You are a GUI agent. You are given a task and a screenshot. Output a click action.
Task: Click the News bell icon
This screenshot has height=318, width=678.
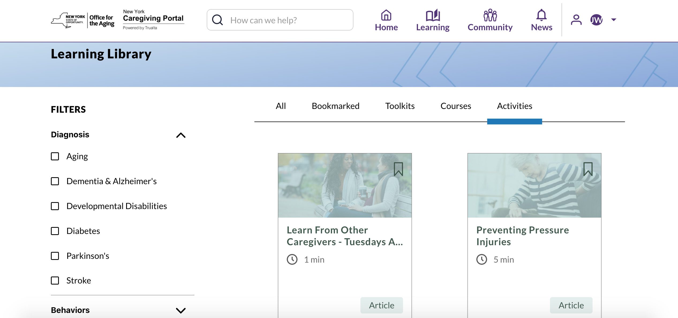coord(541,15)
